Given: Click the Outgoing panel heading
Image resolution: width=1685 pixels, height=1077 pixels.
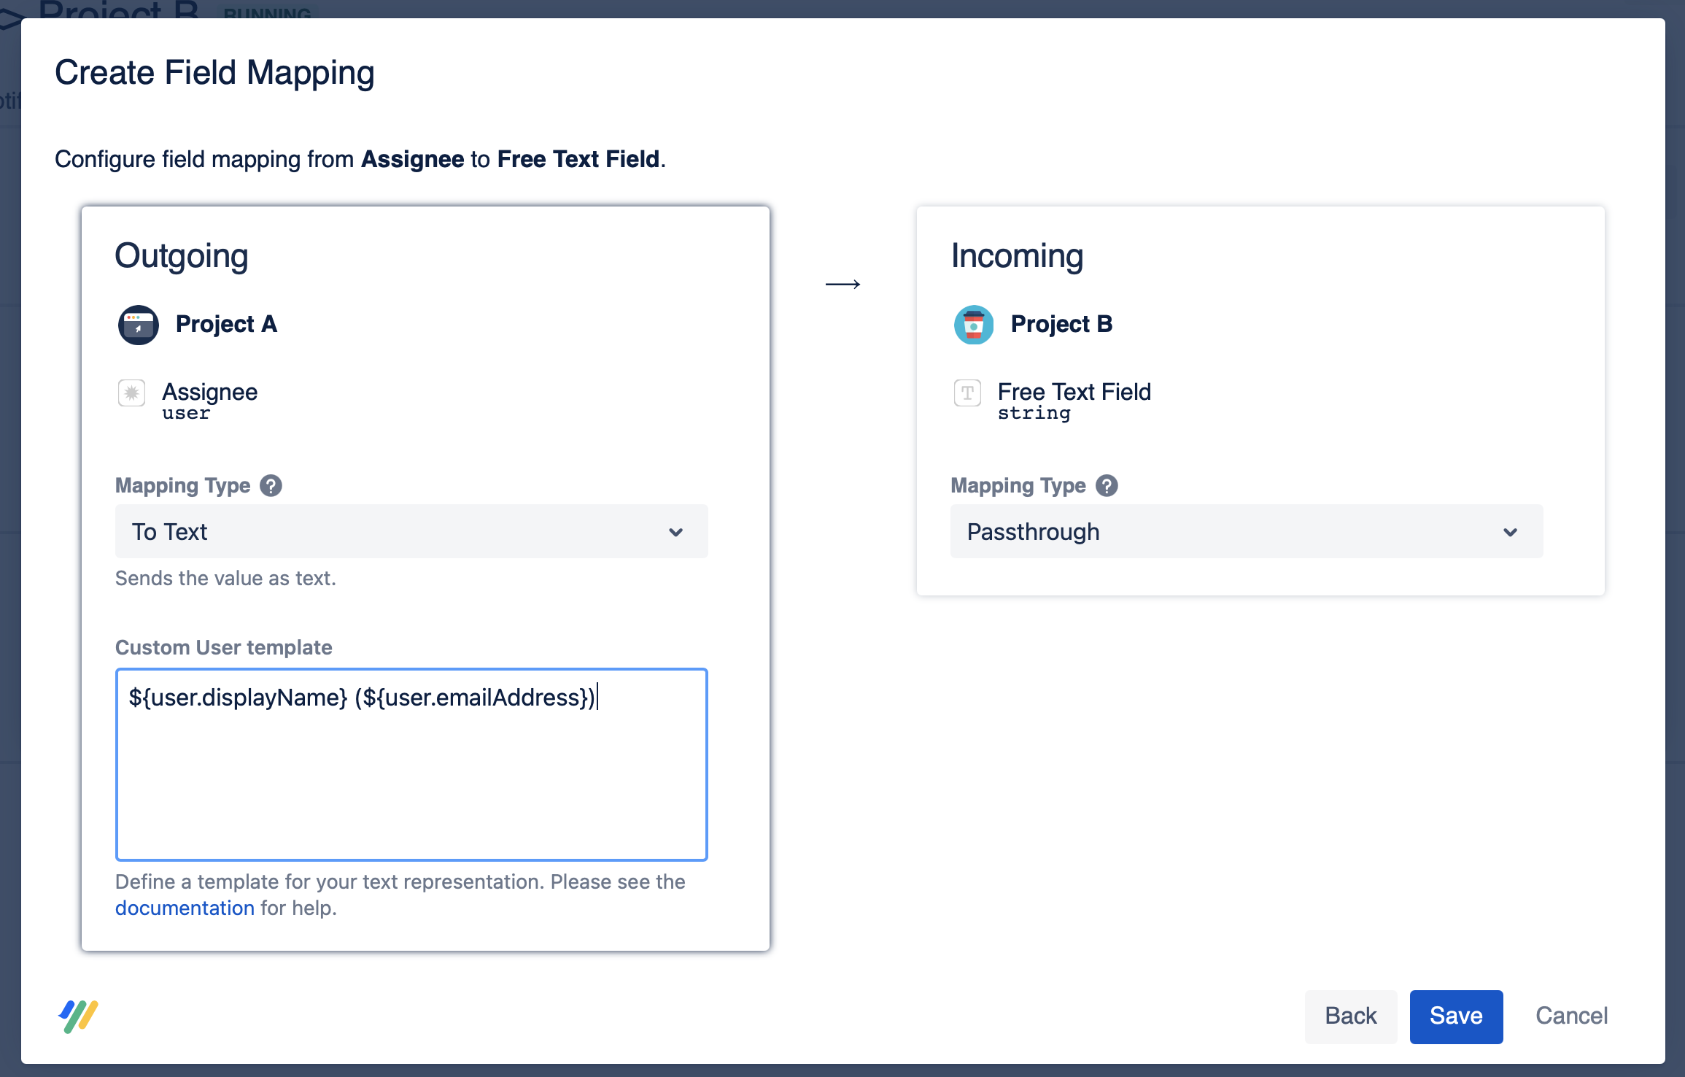Looking at the screenshot, I should point(182,255).
